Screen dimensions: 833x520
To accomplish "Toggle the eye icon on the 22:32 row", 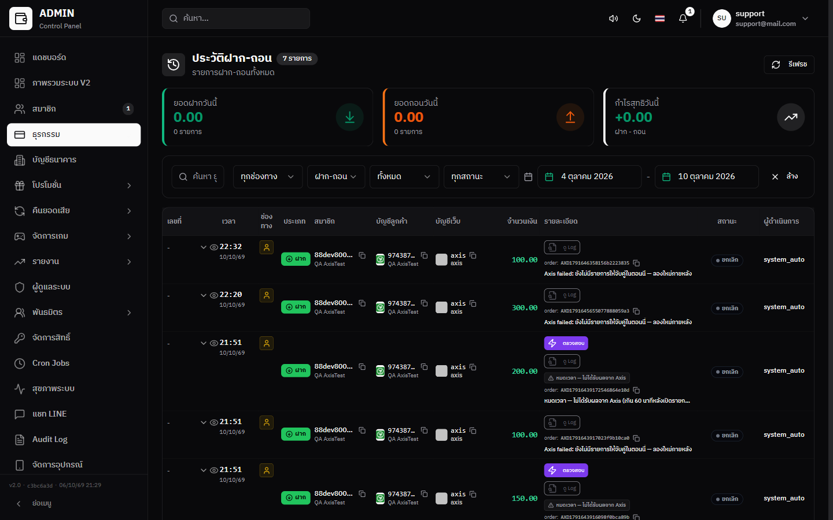I will pos(214,247).
